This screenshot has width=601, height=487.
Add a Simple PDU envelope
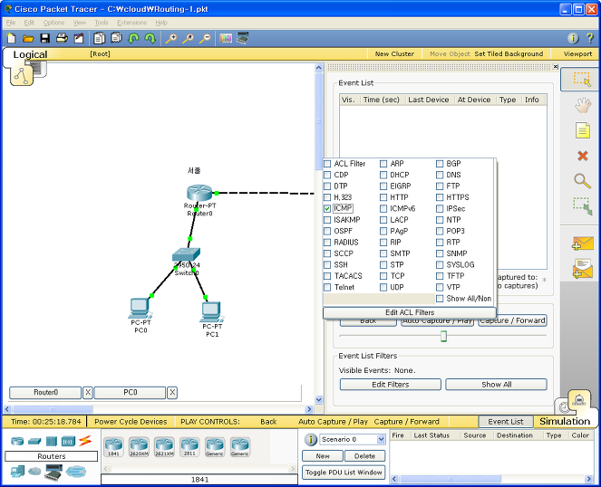[x=583, y=243]
